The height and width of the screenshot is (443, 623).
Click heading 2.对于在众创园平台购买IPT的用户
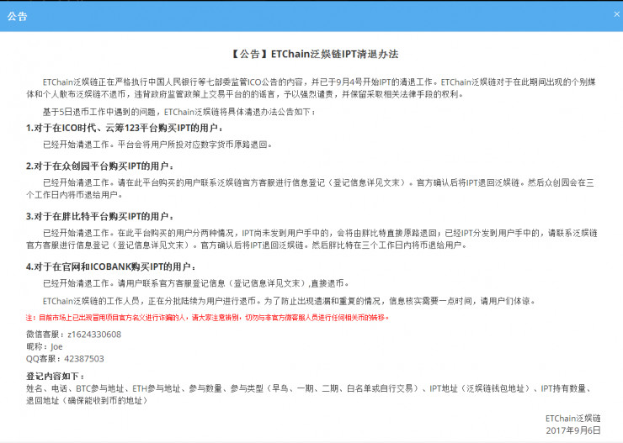click(99, 166)
